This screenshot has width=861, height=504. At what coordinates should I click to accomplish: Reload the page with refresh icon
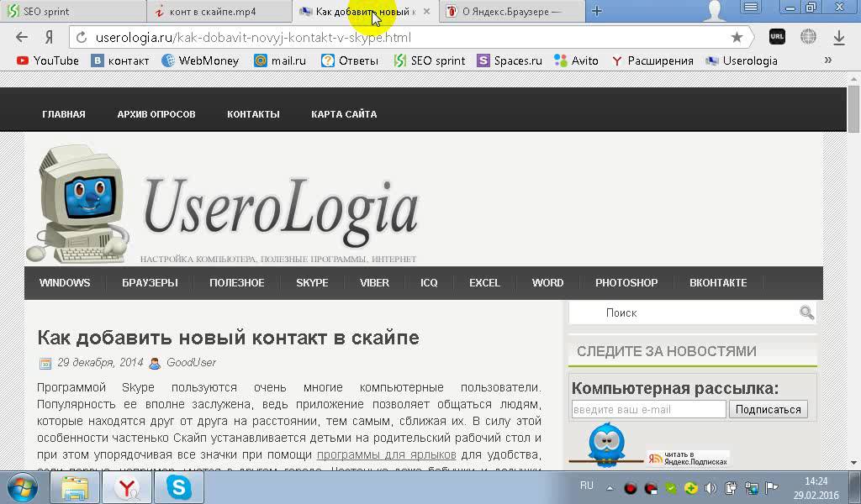(82, 37)
